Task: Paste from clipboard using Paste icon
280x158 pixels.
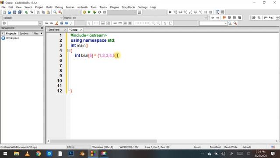Action: click(x=48, y=12)
